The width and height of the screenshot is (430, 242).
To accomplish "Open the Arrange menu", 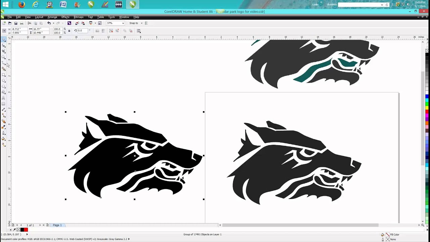I will (52, 17).
